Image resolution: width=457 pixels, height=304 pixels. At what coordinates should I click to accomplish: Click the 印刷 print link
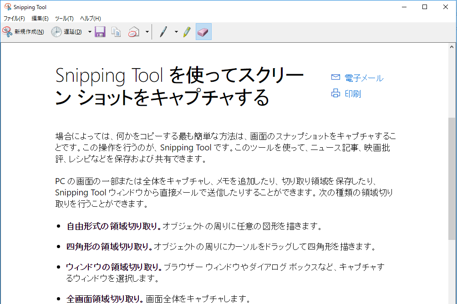click(353, 94)
